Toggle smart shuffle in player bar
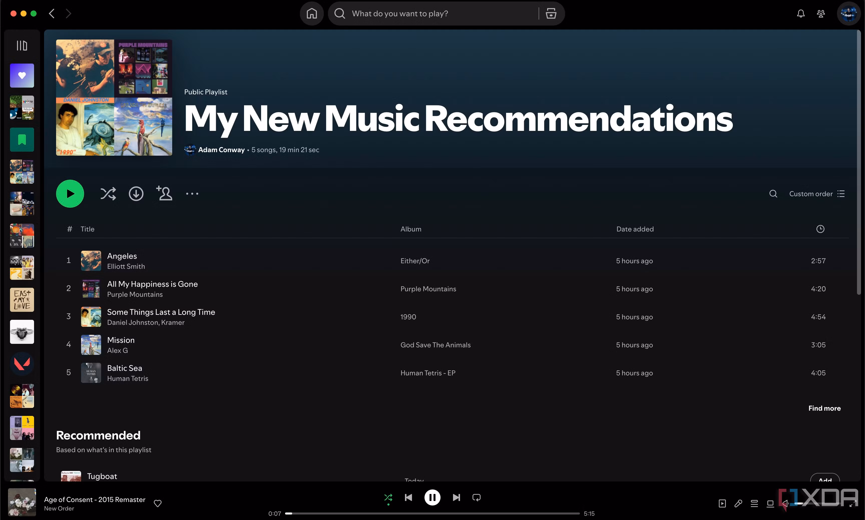The image size is (865, 520). click(388, 497)
